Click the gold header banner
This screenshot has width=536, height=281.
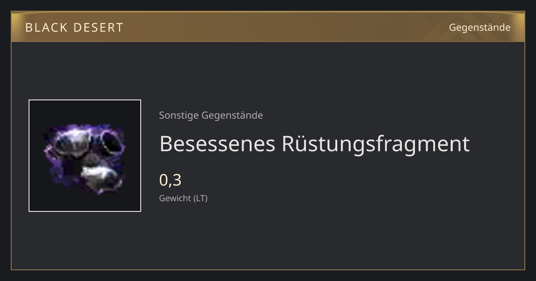[x=268, y=27]
